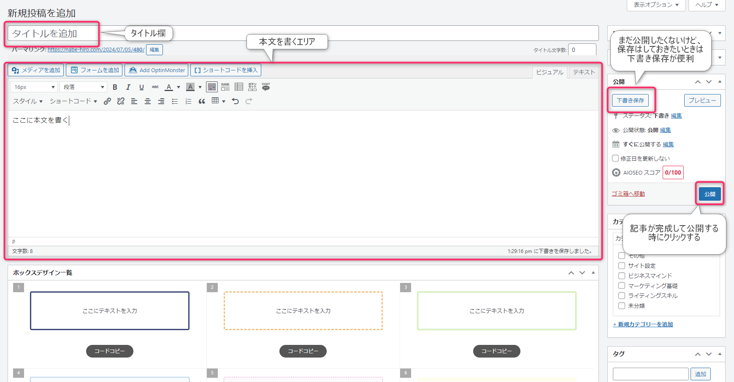Switch to テキスト editor tab
734x382 pixels.
584,73
